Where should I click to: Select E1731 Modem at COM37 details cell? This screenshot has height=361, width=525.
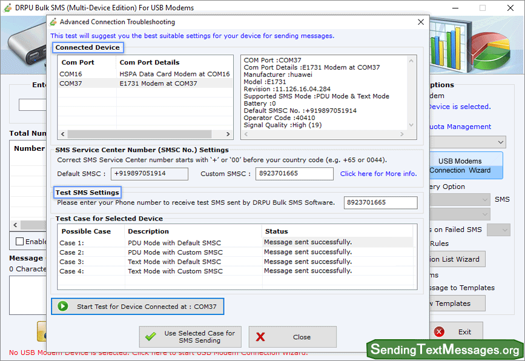[159, 84]
